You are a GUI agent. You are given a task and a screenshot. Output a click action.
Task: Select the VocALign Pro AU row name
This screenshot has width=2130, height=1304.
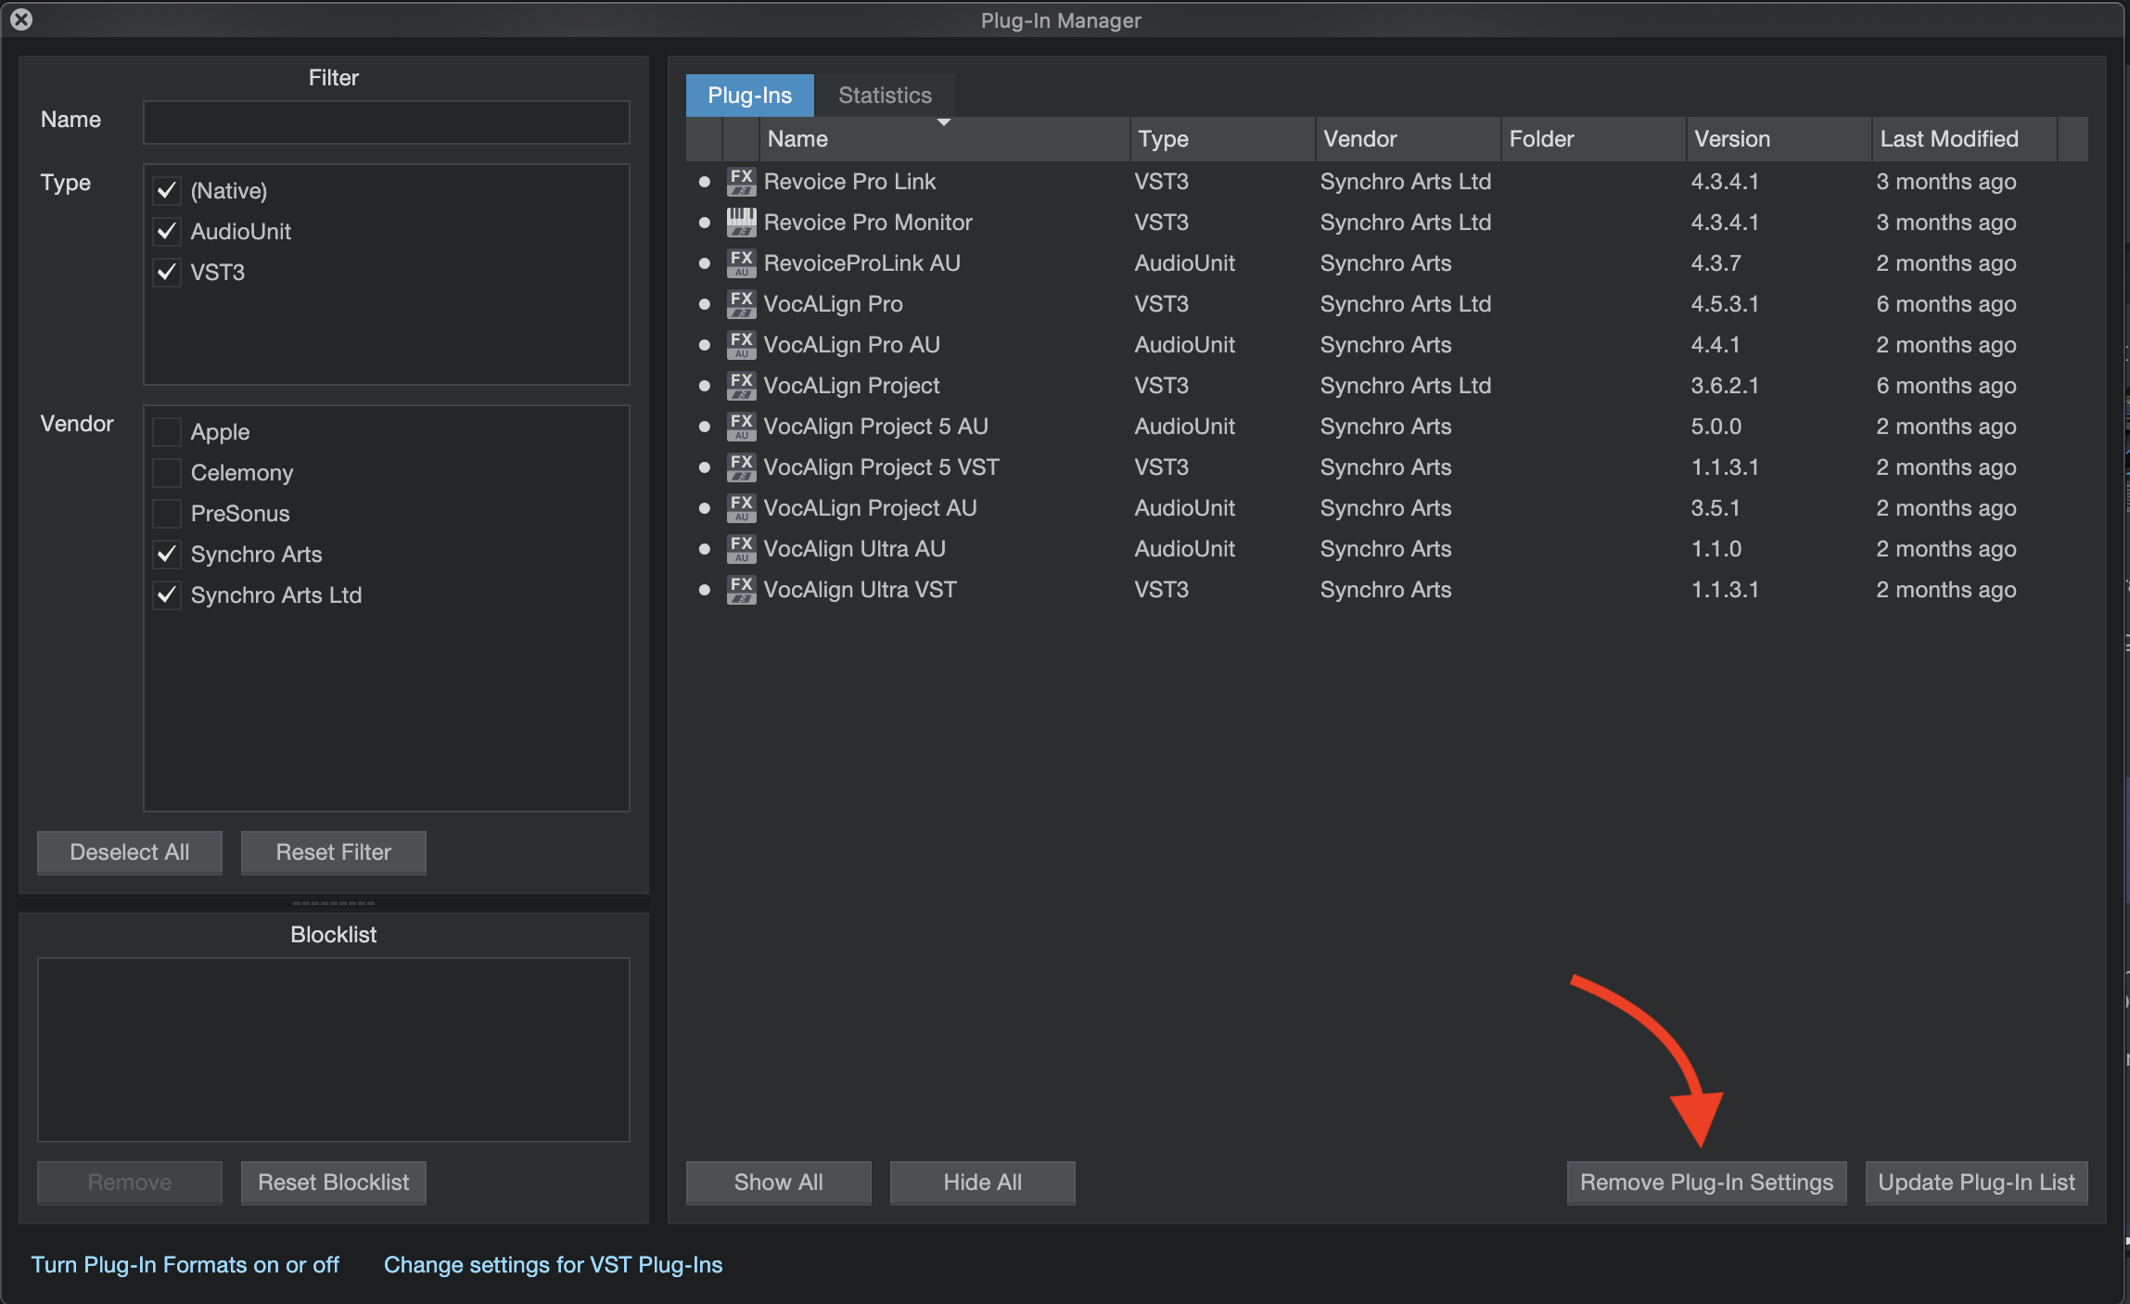851,345
